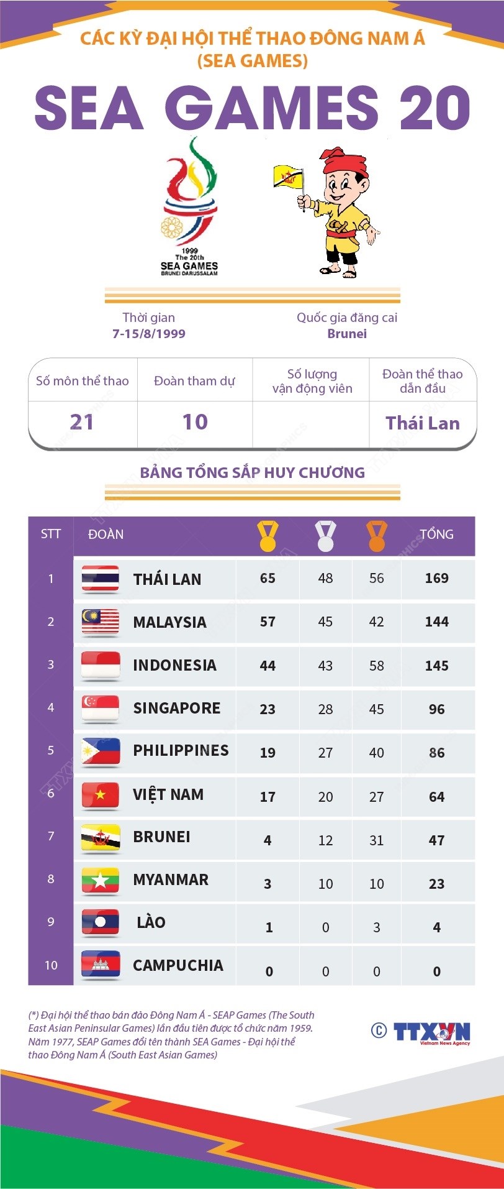The width and height of the screenshot is (504, 1189).
Task: Click the TỔNG column header
Action: (436, 535)
